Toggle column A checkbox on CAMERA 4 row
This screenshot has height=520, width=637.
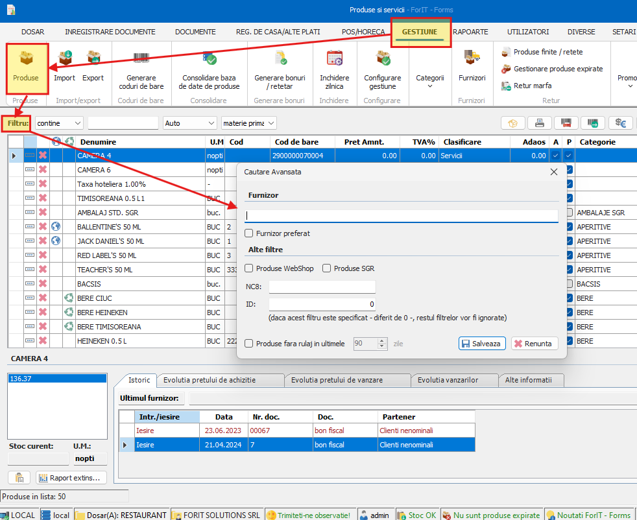(x=555, y=156)
